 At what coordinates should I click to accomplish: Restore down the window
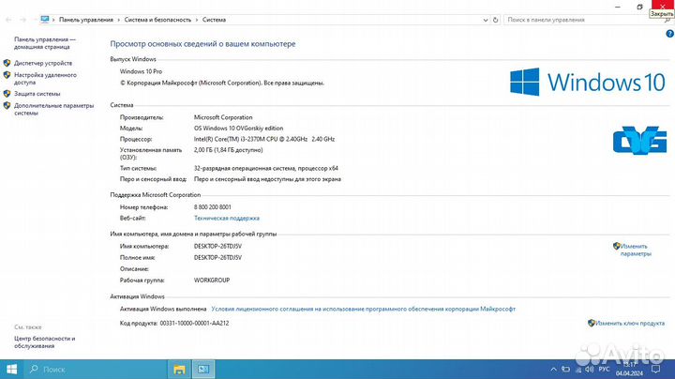tap(639, 7)
